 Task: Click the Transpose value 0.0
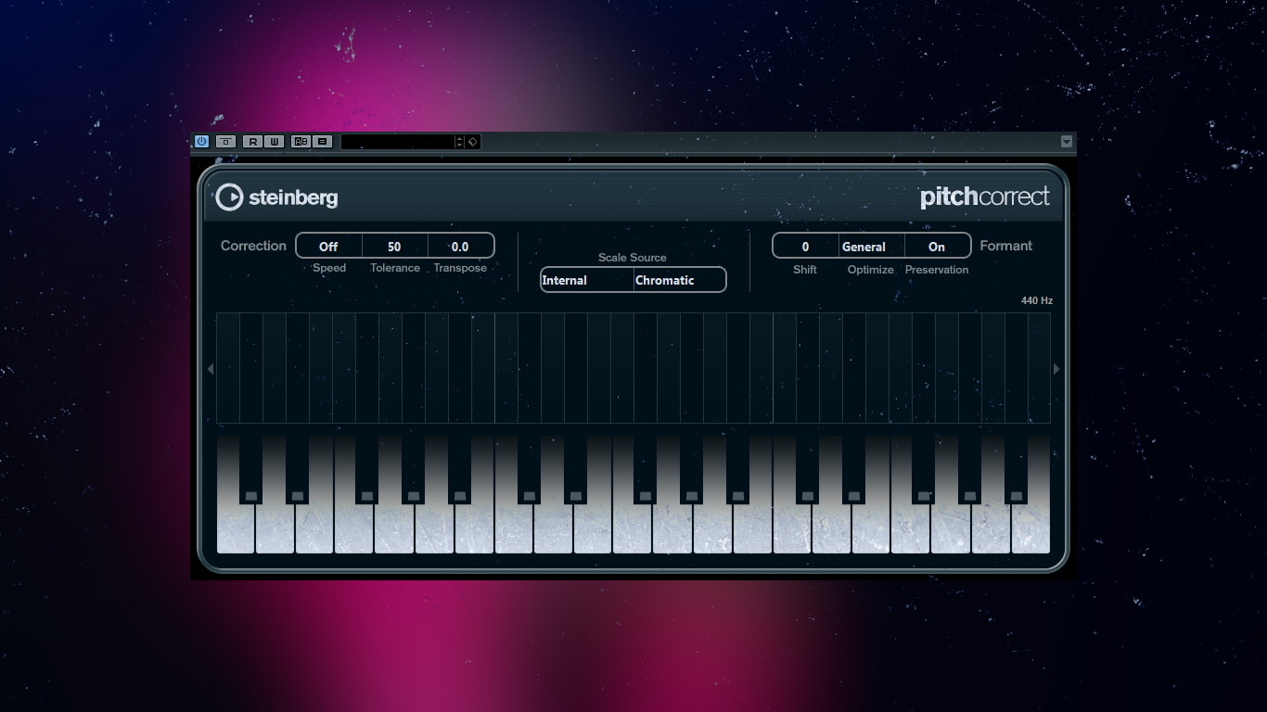tap(460, 247)
